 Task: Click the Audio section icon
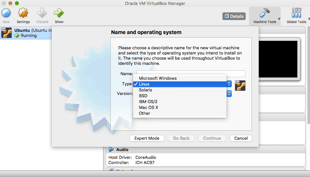click(111, 149)
